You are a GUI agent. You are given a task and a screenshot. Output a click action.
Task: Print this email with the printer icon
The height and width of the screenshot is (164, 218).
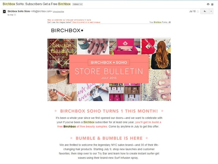coord(208,4)
